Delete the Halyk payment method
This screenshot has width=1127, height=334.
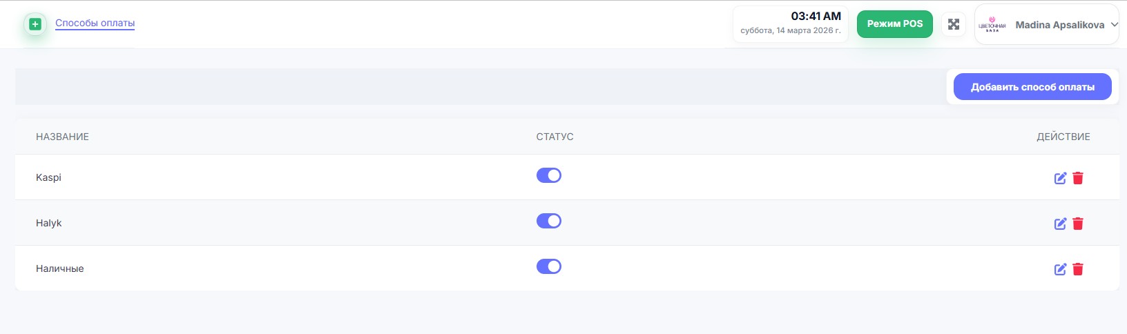[1078, 224]
